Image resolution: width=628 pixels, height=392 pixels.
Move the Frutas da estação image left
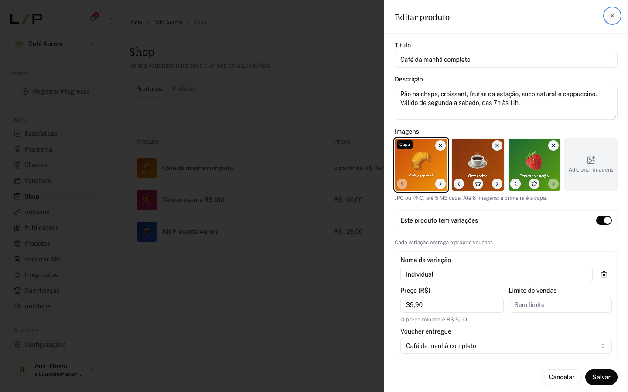coord(515,184)
